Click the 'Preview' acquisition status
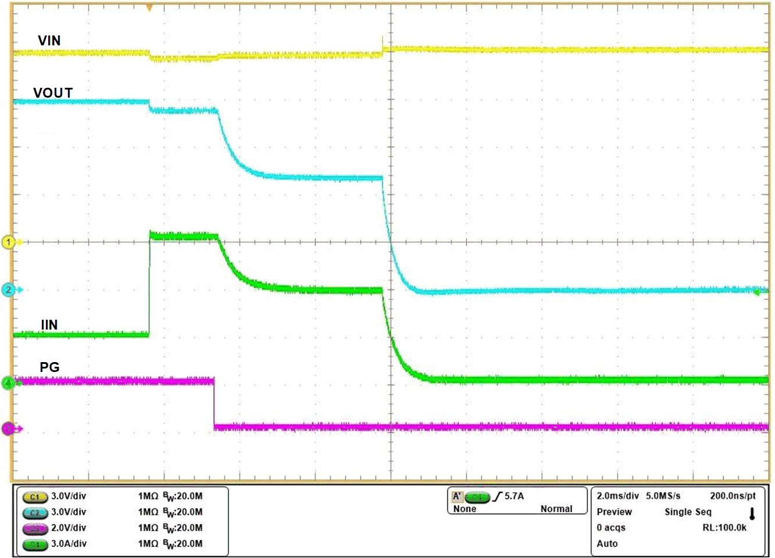 pos(614,512)
